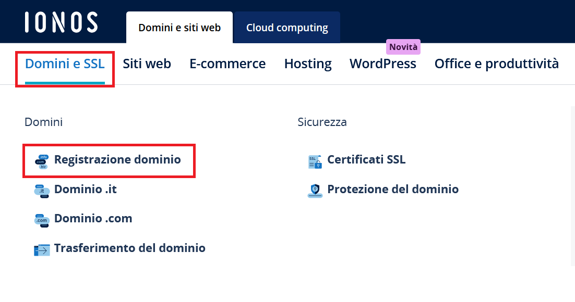Open the Office e produttività menu
Viewport: 575px width, 302px height.
pos(497,64)
